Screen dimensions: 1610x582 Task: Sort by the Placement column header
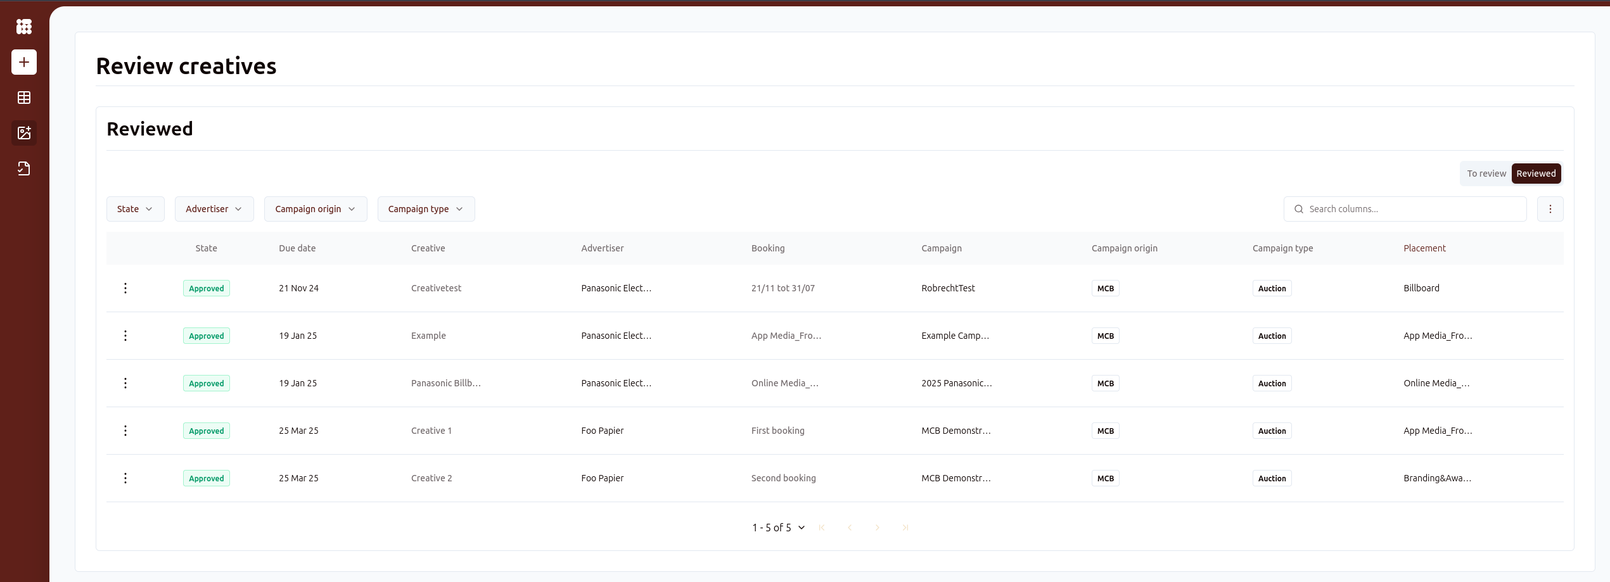click(1424, 248)
